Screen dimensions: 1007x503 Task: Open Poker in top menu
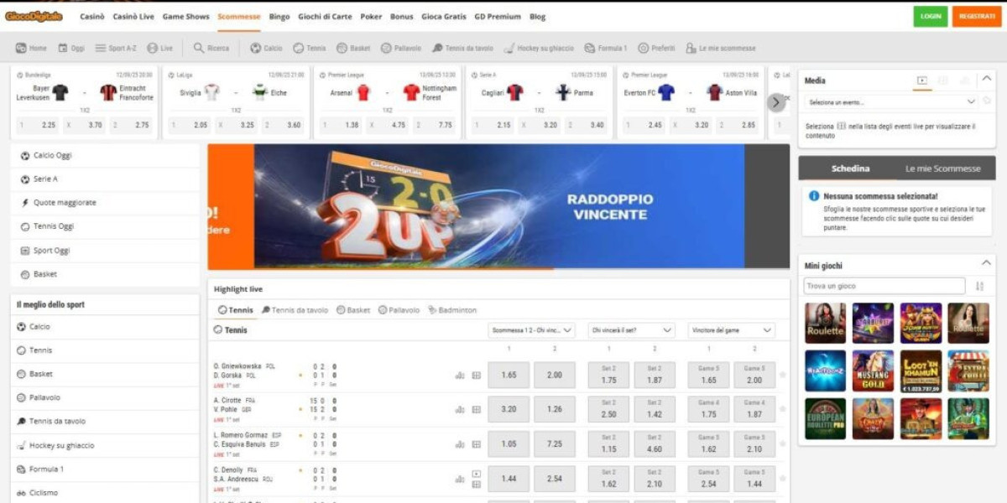pos(371,16)
